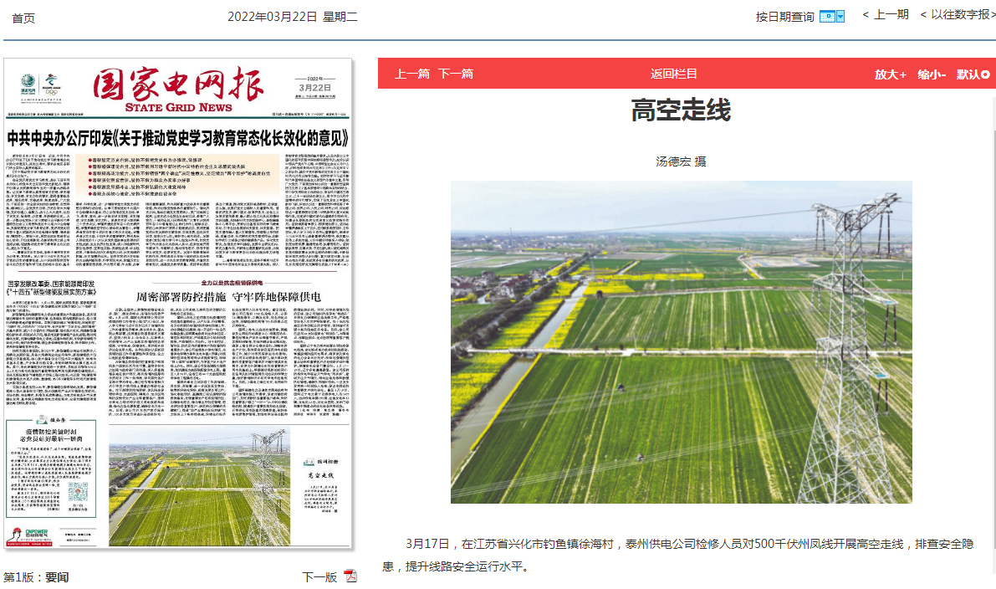Click photographer credit 汤德宏 摄
This screenshot has height=589, width=996.
coord(680,161)
